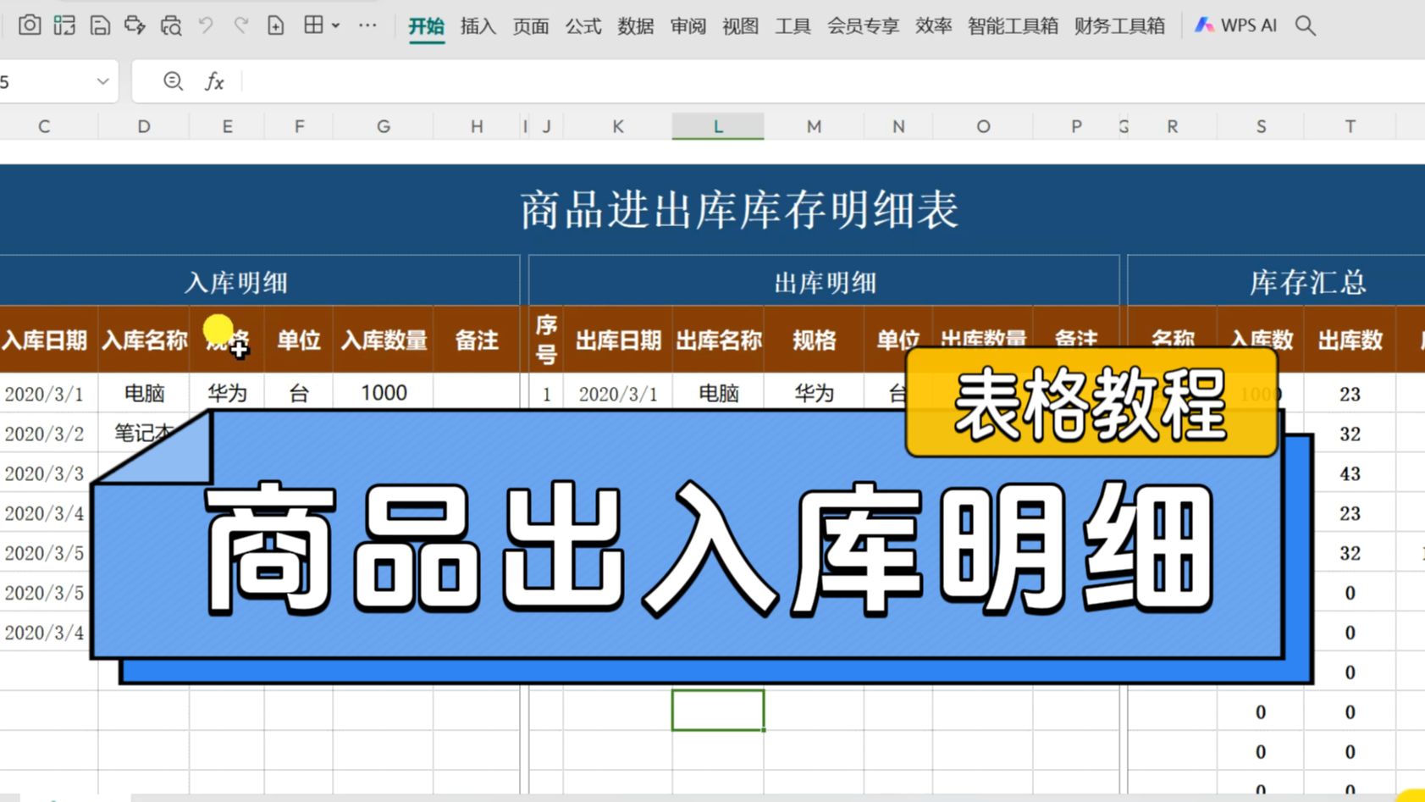Screen dimensions: 1425x802
Task: Switch to the 视图 tab
Action: (741, 26)
